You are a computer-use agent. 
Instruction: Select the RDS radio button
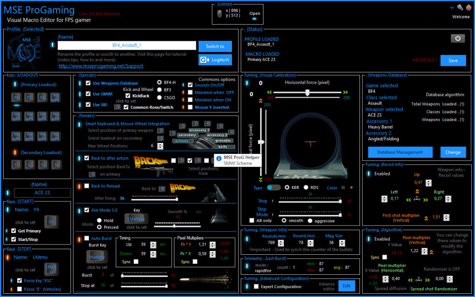click(x=306, y=187)
